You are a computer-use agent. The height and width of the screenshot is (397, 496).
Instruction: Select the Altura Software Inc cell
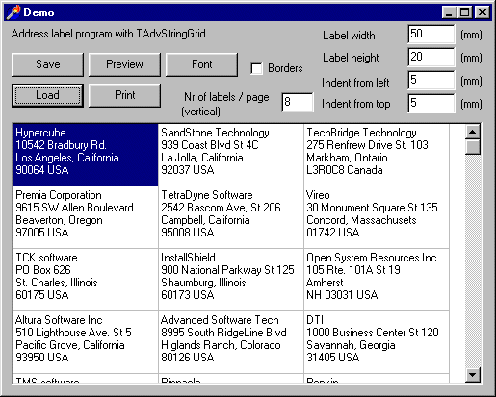tap(86, 342)
